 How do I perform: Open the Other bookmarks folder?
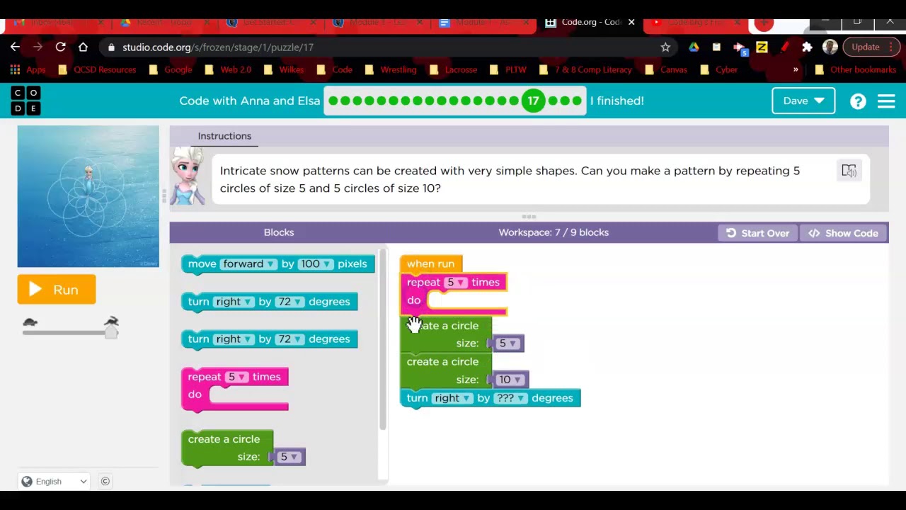[x=856, y=69]
